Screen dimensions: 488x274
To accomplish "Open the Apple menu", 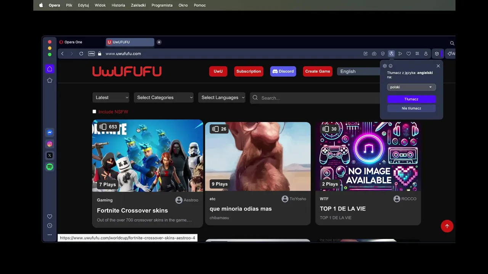I will click(x=41, y=5).
